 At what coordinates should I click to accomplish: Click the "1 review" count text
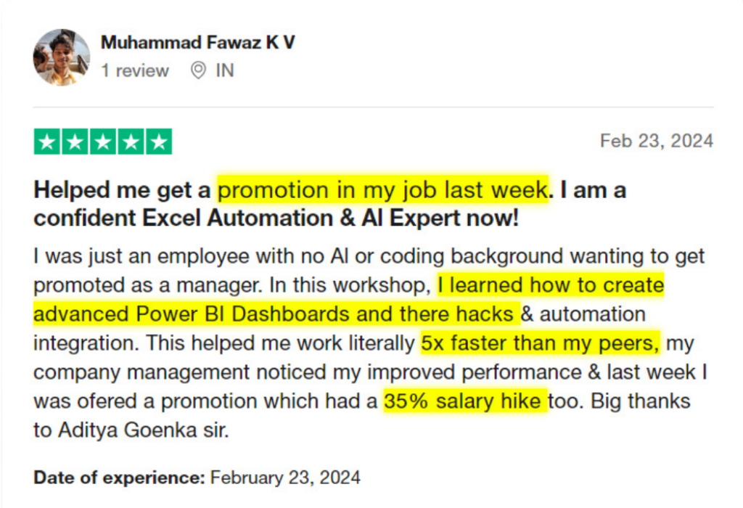tap(134, 70)
